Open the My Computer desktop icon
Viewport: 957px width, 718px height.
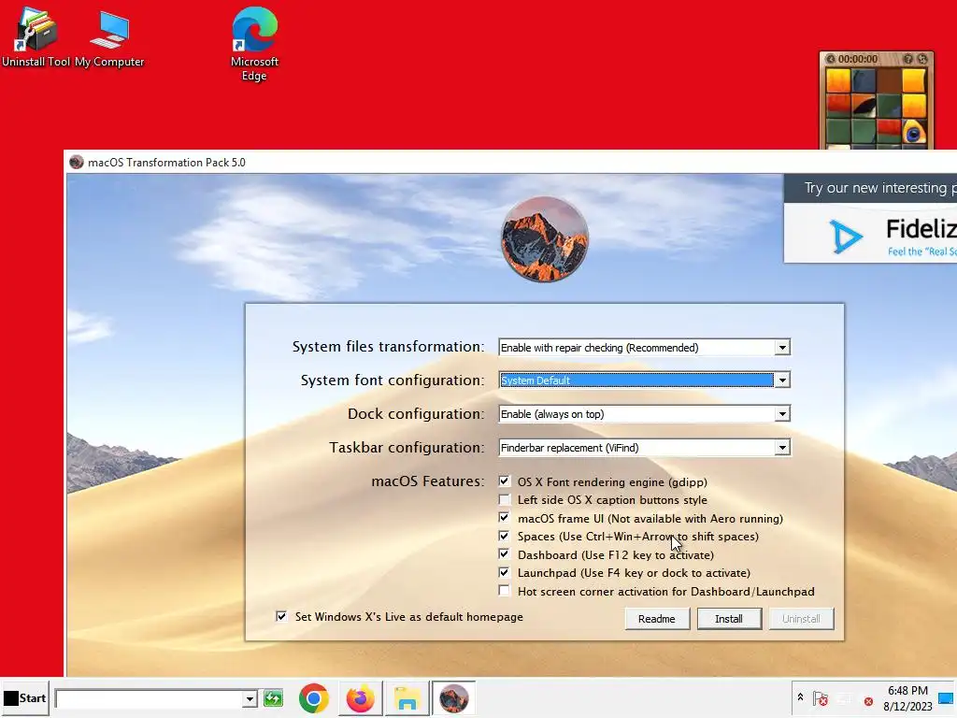coord(109,37)
